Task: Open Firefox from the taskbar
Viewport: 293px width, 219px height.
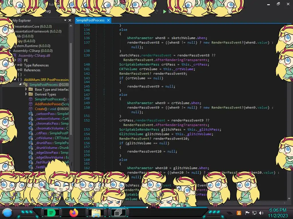Action: coord(74,213)
